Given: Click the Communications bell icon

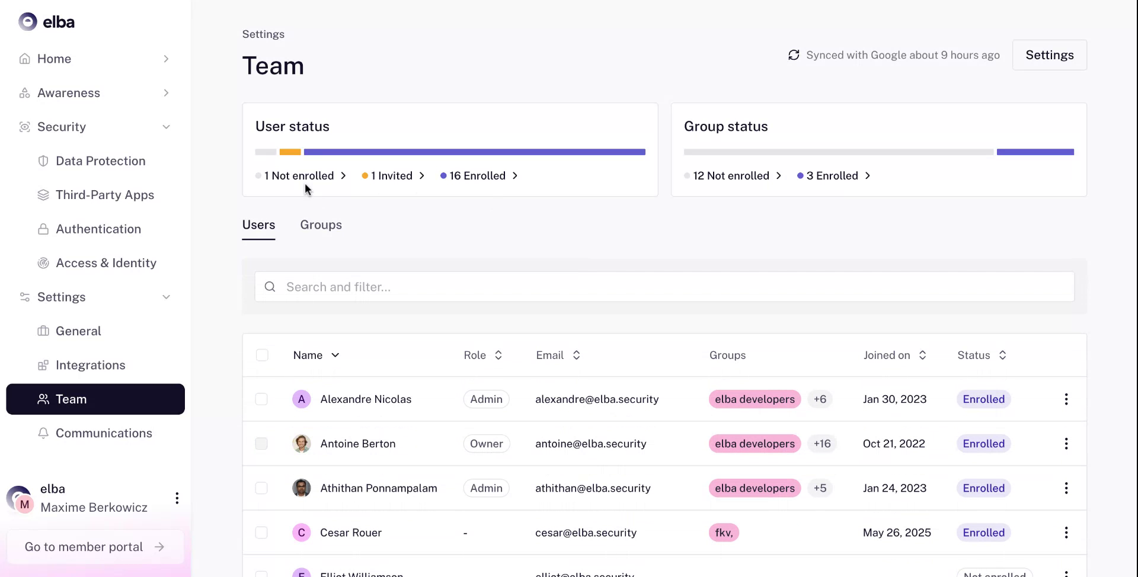Looking at the screenshot, I should 43,433.
